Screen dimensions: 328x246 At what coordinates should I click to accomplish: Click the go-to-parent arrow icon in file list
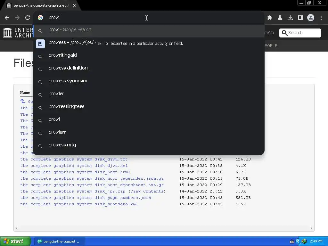coord(23,101)
